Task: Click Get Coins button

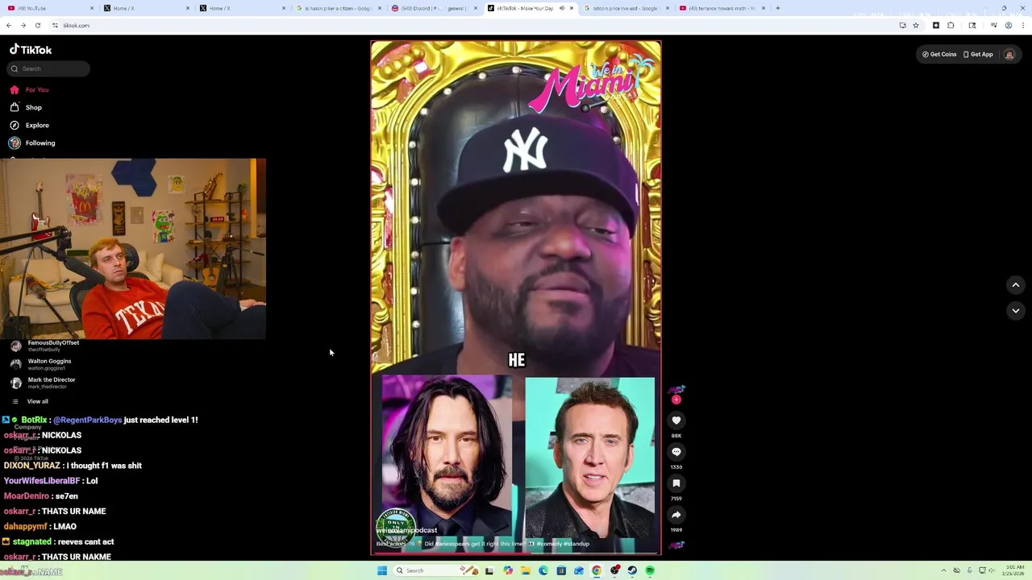Action: coord(939,54)
